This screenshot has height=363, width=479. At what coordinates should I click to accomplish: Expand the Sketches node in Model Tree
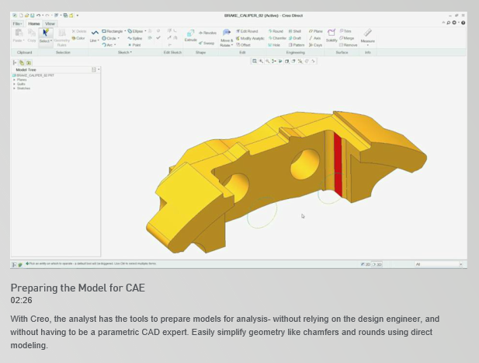click(x=14, y=89)
